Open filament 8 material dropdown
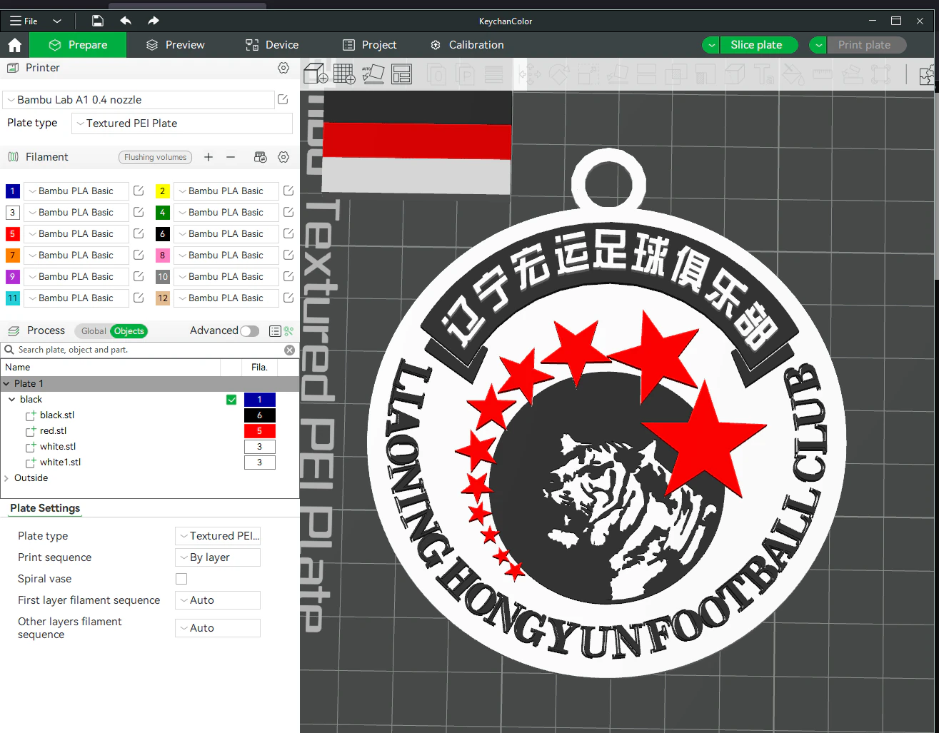 pos(226,256)
